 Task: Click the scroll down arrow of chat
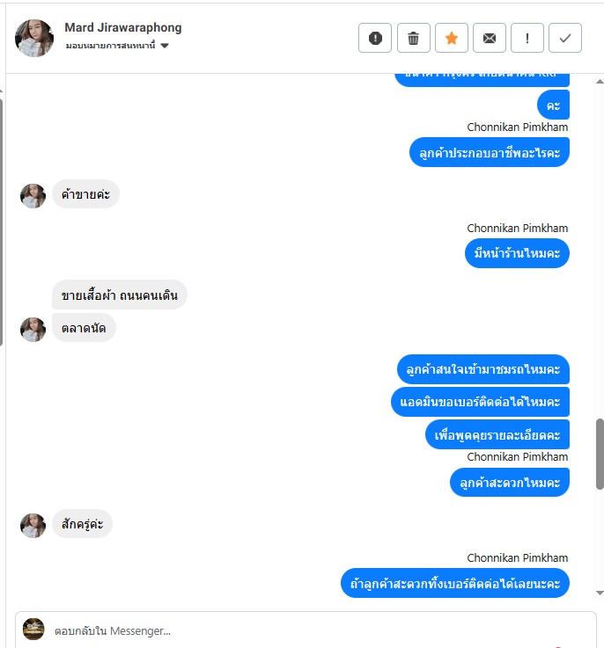coord(600,593)
